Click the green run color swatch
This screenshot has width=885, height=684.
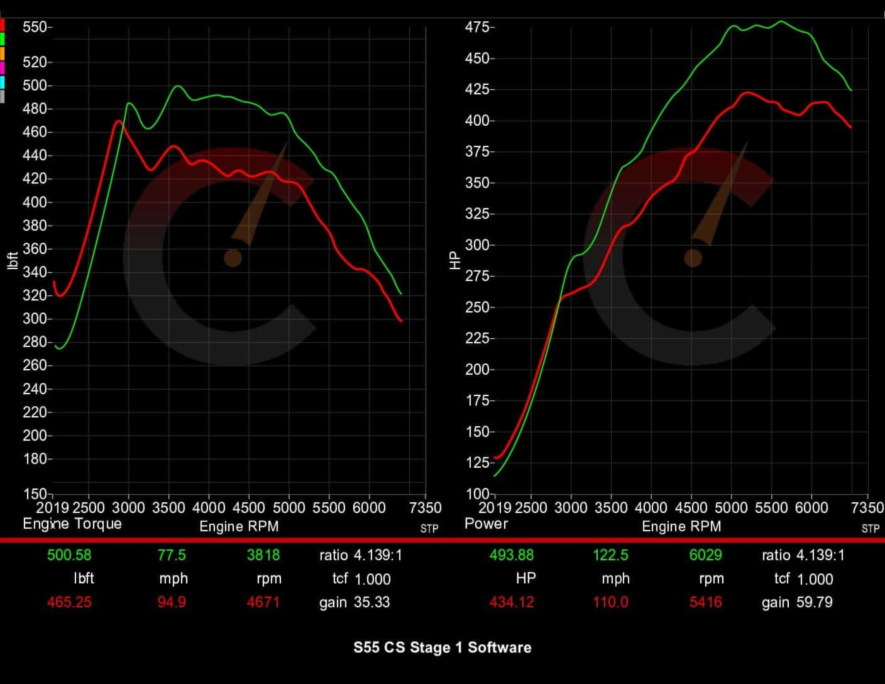click(x=2, y=39)
